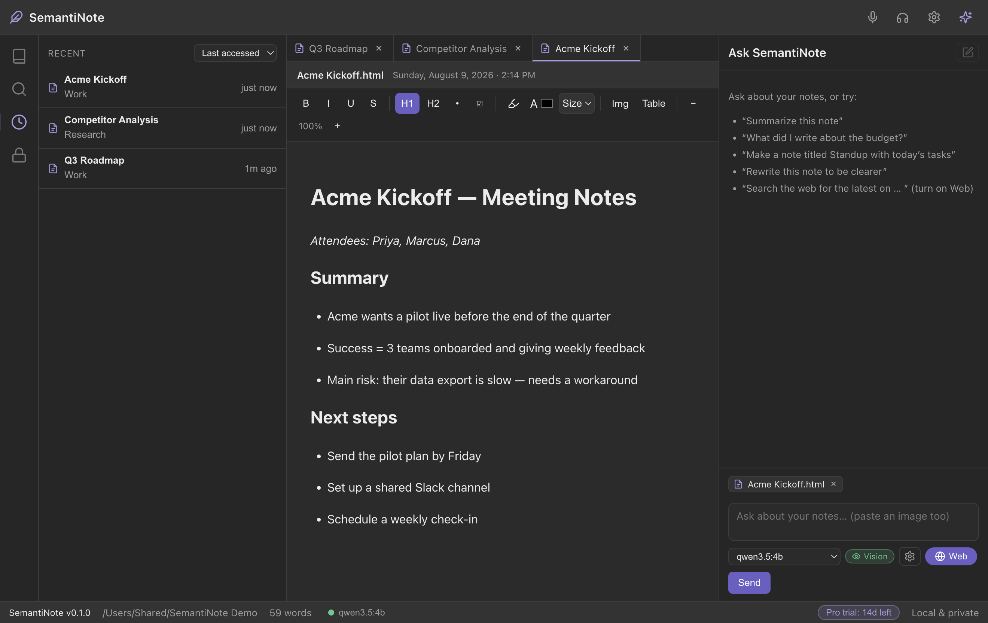Toggle the H2 heading style
Image resolution: width=988 pixels, height=623 pixels.
tap(433, 103)
